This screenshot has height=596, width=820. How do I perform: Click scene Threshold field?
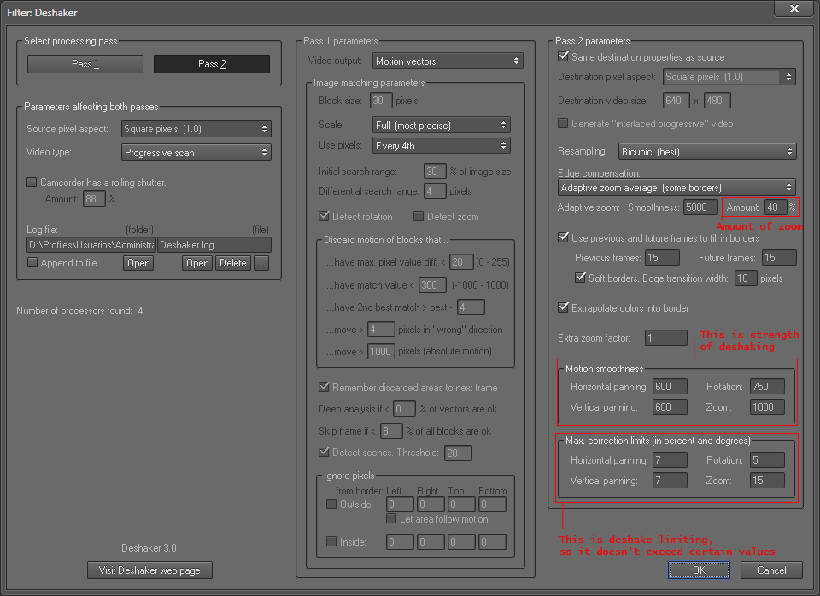(x=458, y=453)
